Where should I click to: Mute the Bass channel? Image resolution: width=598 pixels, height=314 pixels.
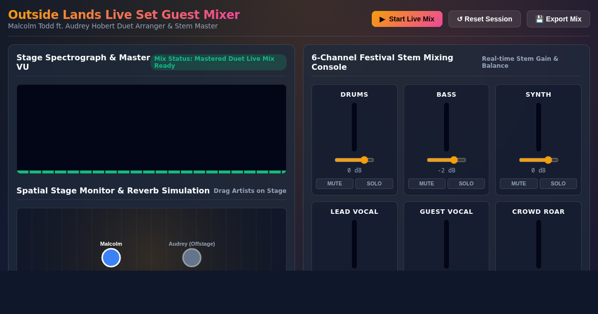(x=427, y=183)
